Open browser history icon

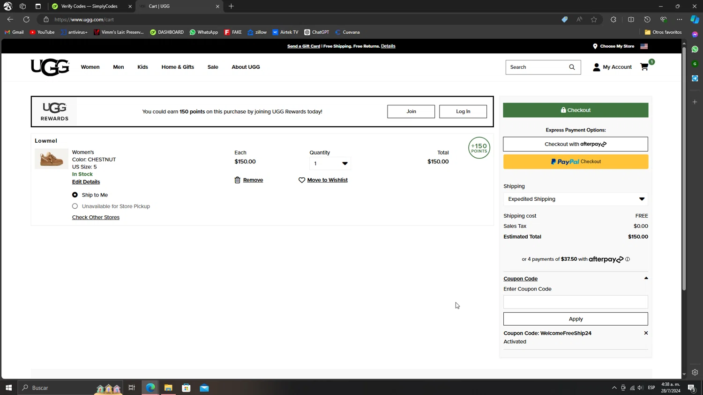pyautogui.click(x=647, y=19)
